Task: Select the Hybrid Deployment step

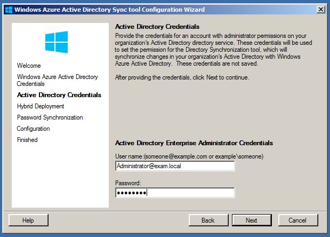Action: coord(41,106)
